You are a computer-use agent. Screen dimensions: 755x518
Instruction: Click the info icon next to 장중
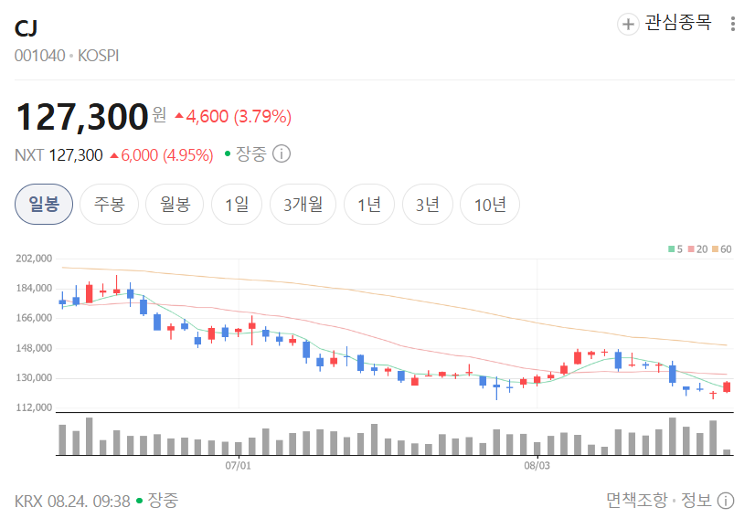[282, 154]
